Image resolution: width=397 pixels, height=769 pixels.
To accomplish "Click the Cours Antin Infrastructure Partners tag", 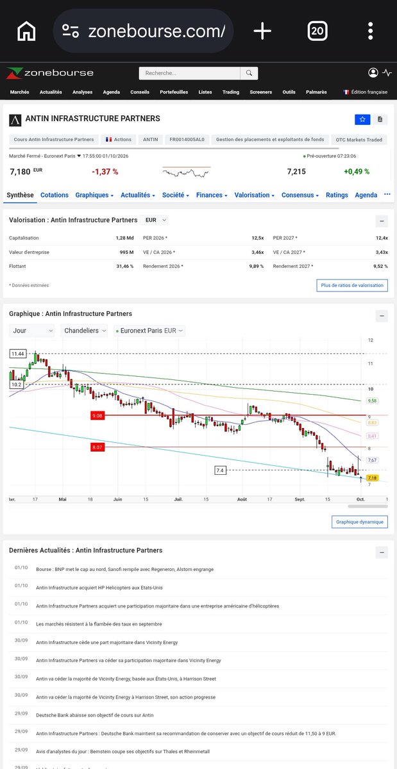I will click(53, 139).
